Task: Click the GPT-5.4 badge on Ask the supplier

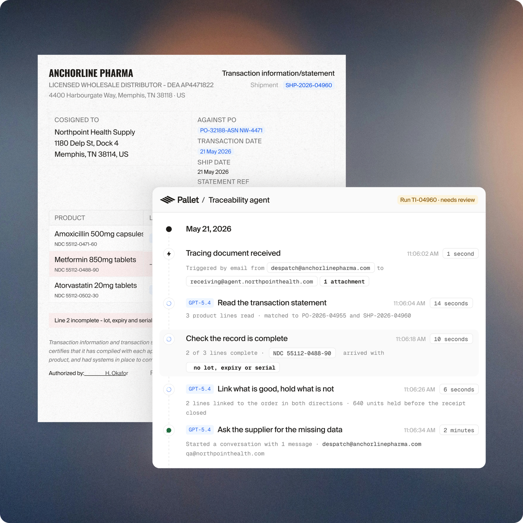Action: click(200, 430)
